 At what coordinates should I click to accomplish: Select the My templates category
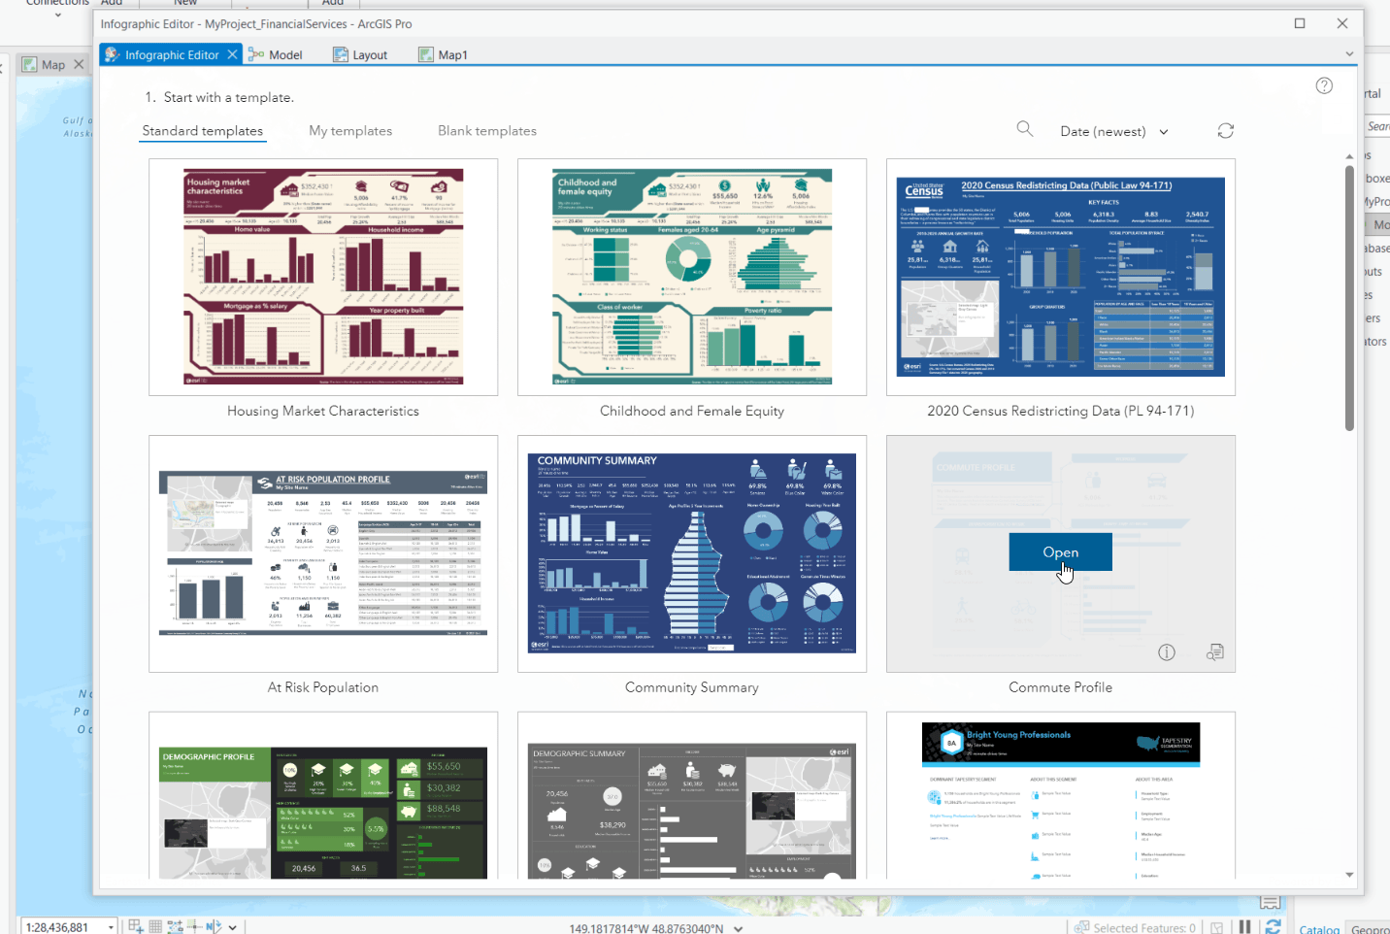350,130
